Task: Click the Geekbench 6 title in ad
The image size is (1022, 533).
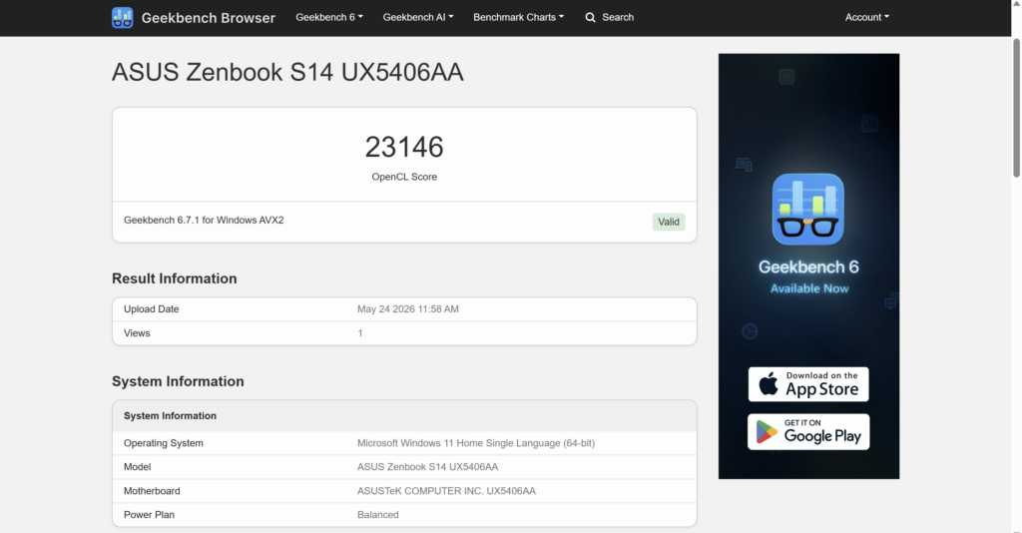Action: [808, 266]
